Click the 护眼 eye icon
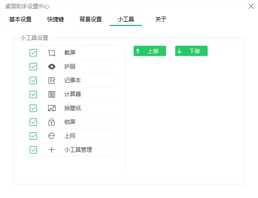 (x=52, y=67)
